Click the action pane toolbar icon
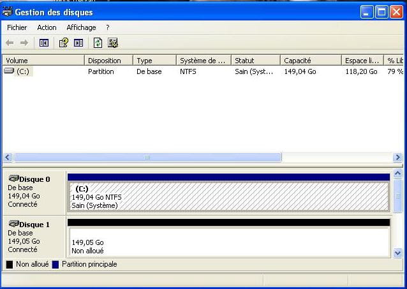407x289 pixels. [78, 43]
